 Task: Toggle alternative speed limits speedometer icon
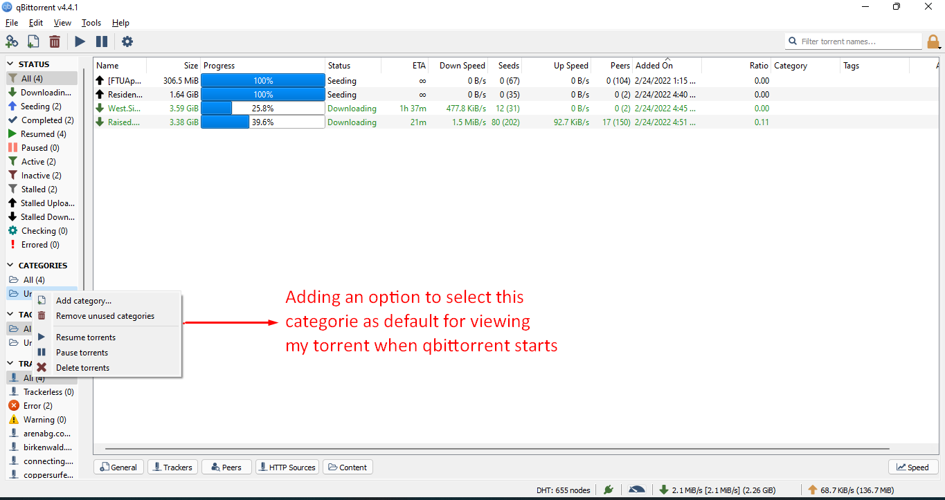point(637,490)
